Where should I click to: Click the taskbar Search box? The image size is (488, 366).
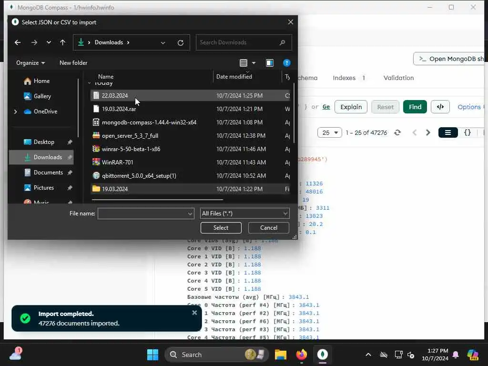coord(216,355)
